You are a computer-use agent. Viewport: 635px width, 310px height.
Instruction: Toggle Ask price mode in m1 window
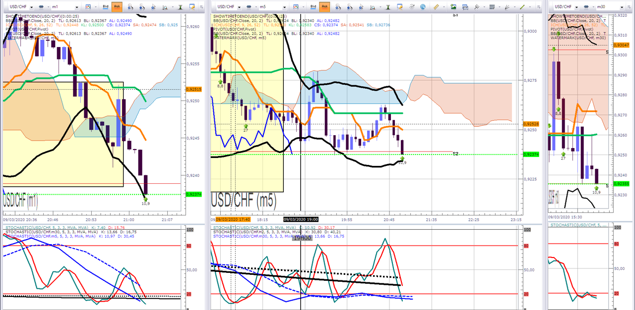pos(117,7)
